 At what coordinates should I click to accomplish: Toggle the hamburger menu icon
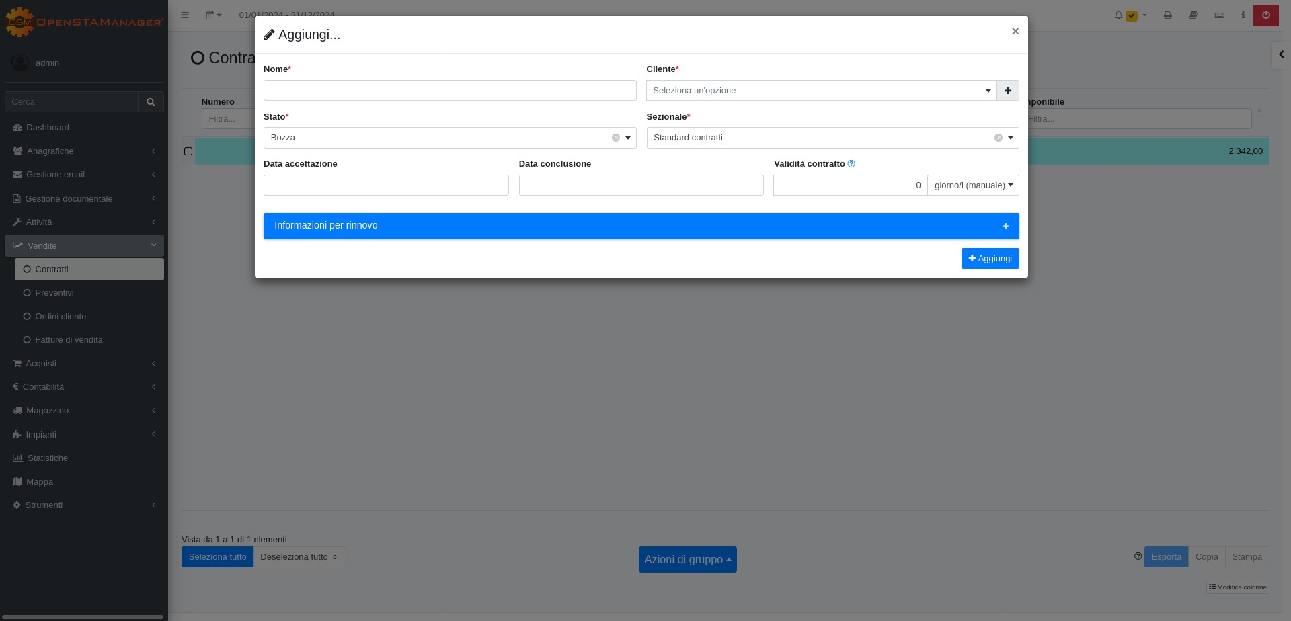pyautogui.click(x=185, y=15)
